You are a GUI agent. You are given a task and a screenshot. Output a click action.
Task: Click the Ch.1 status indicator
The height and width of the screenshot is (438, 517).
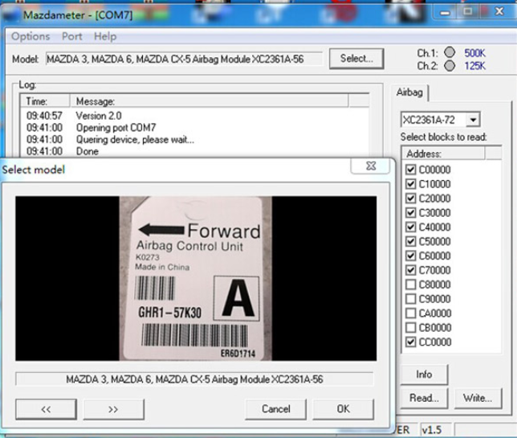click(x=450, y=52)
